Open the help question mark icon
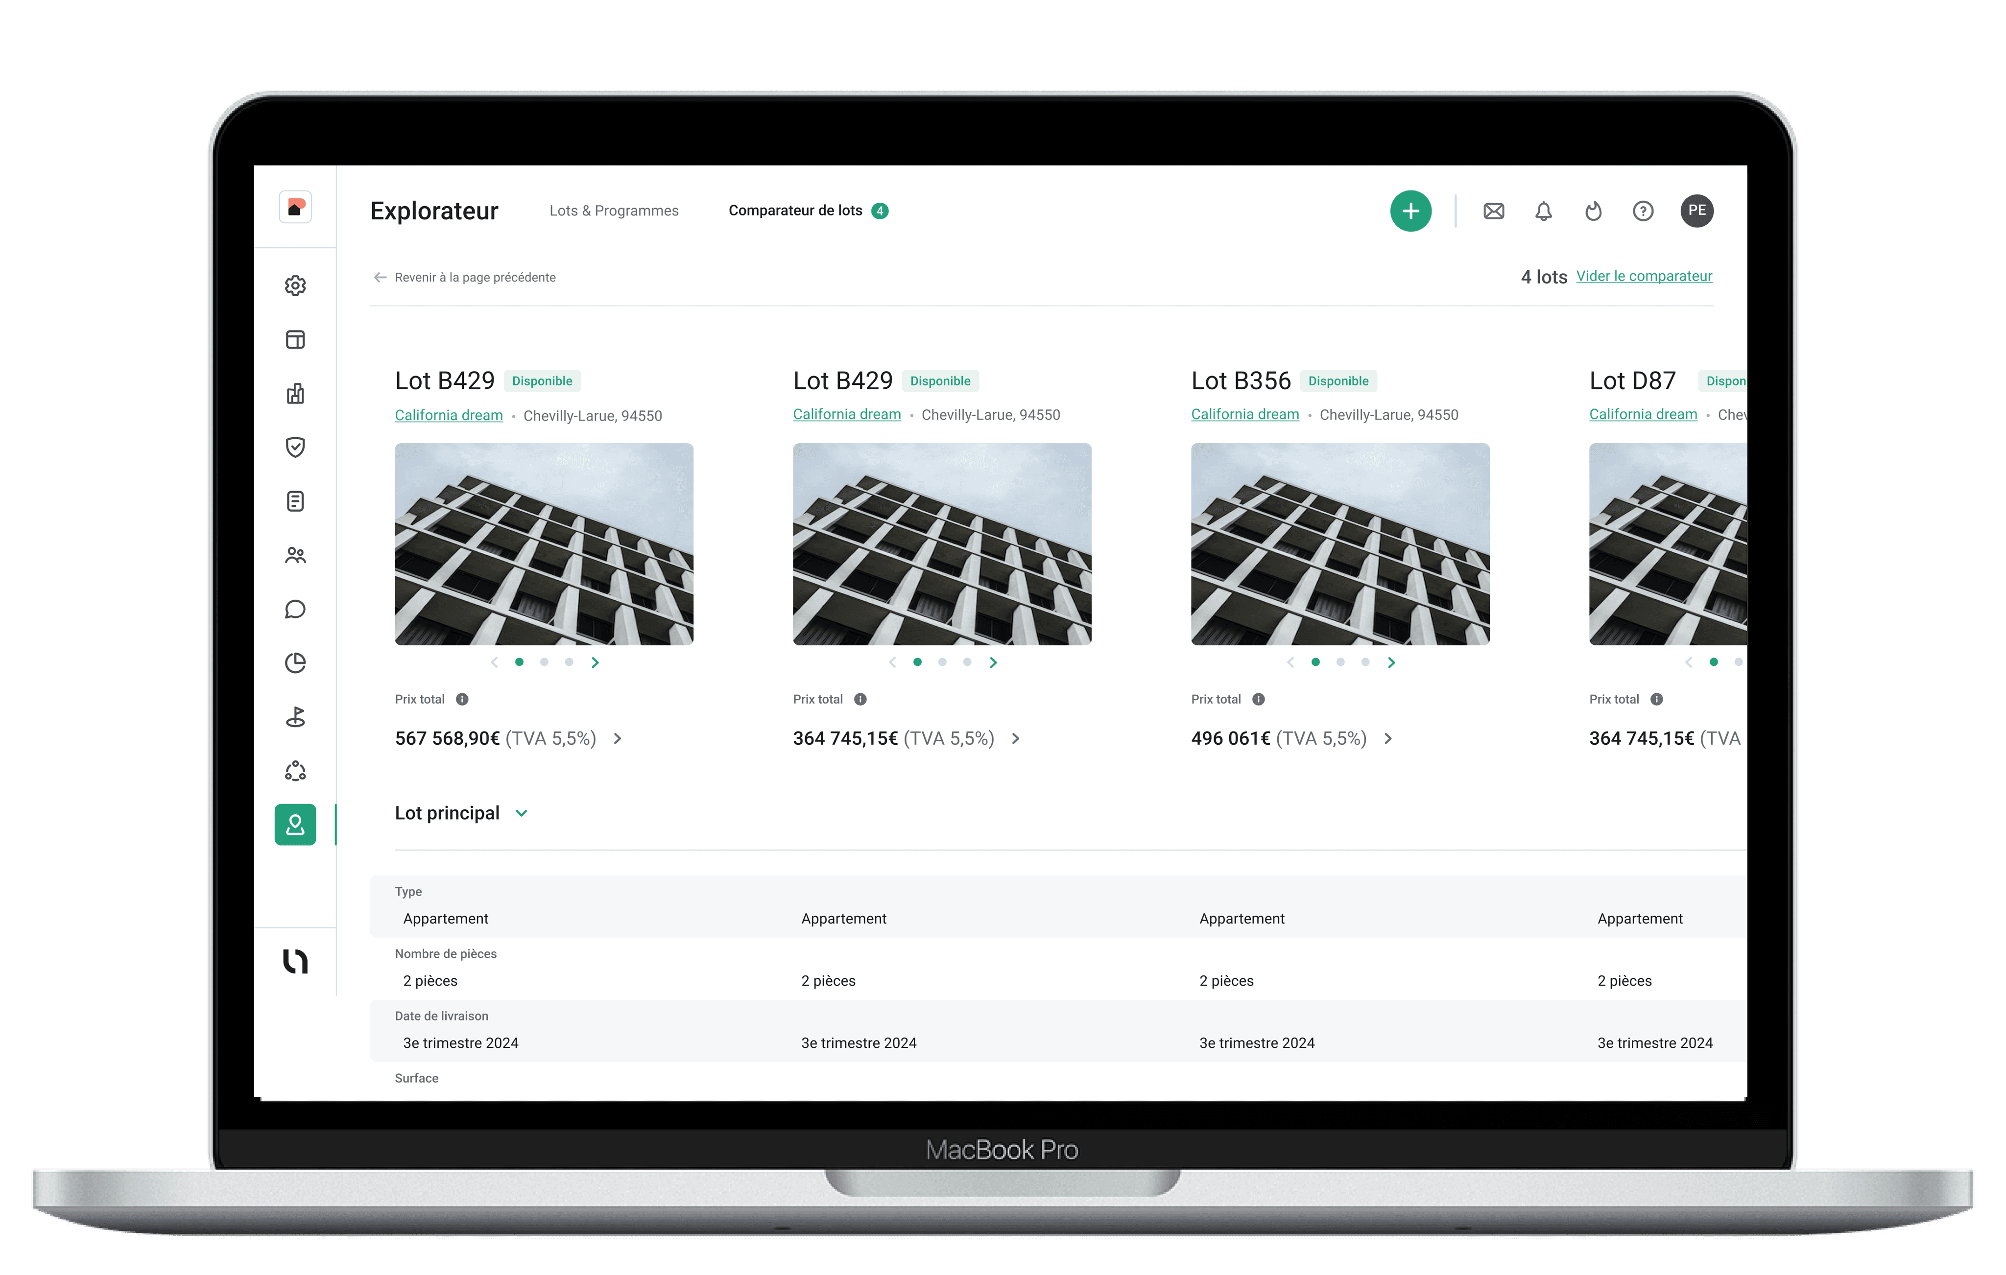This screenshot has height=1275, width=2006. pyautogui.click(x=1643, y=211)
